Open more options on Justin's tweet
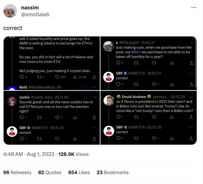This screenshot has height=184, width=203. [x=94, y=97]
